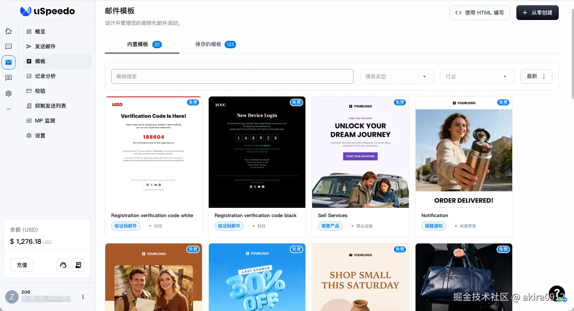Open the Unlock Your Dream Journey template thumbnail
The image size is (574, 311).
[360, 152]
